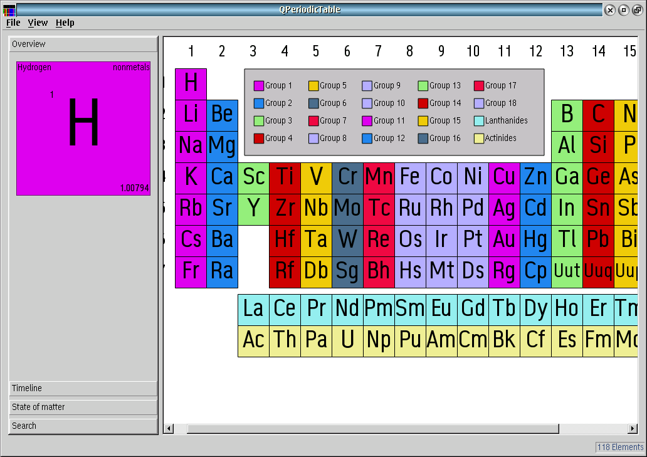Screen dimensions: 647x457
Task: Expand the Timeline sidebar panel
Action: tap(82, 388)
